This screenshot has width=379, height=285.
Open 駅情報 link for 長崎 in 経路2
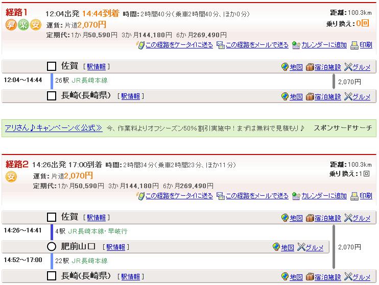coord(131,277)
